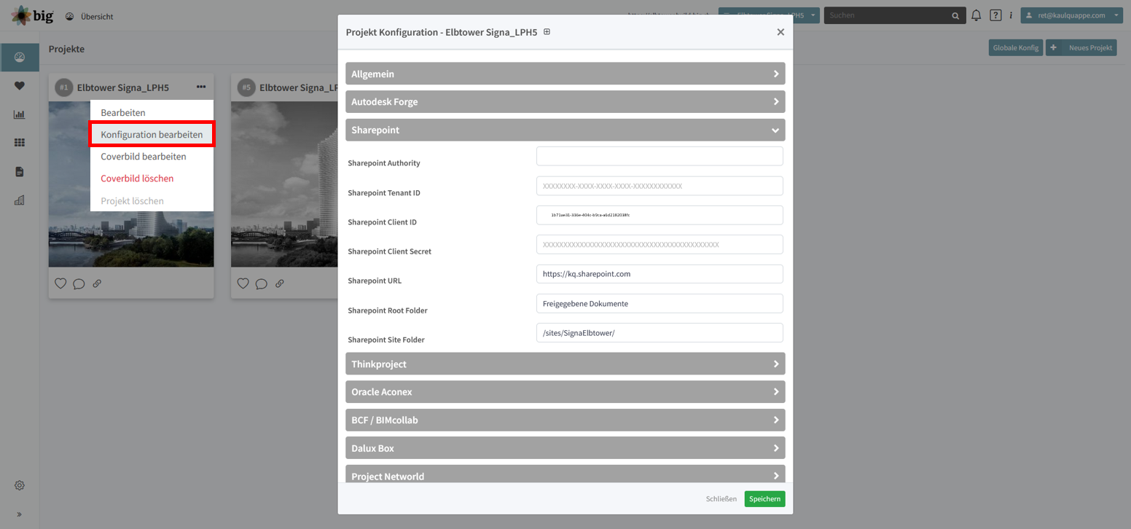Image resolution: width=1131 pixels, height=529 pixels.
Task: Open the document icon in sidebar
Action: (20, 172)
